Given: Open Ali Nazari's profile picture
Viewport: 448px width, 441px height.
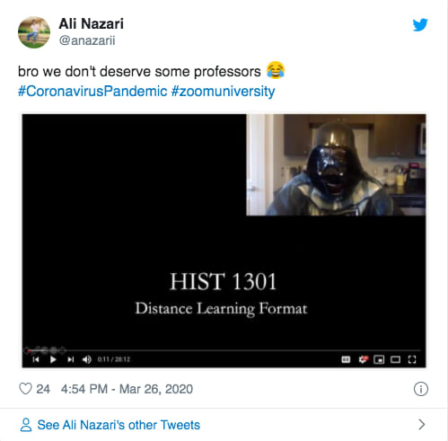Looking at the screenshot, I should (x=34, y=32).
